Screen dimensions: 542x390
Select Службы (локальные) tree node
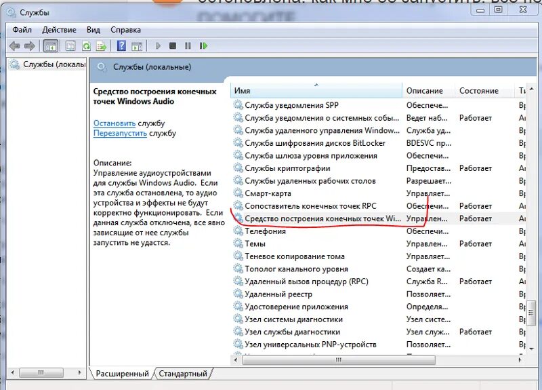pos(47,64)
